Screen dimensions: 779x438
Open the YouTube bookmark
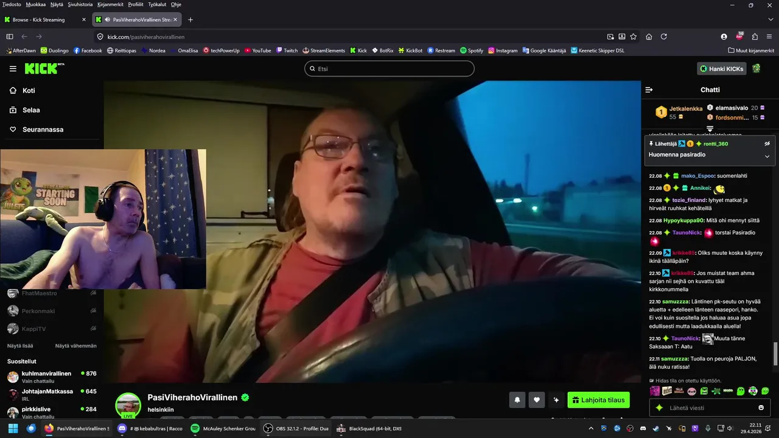point(257,50)
